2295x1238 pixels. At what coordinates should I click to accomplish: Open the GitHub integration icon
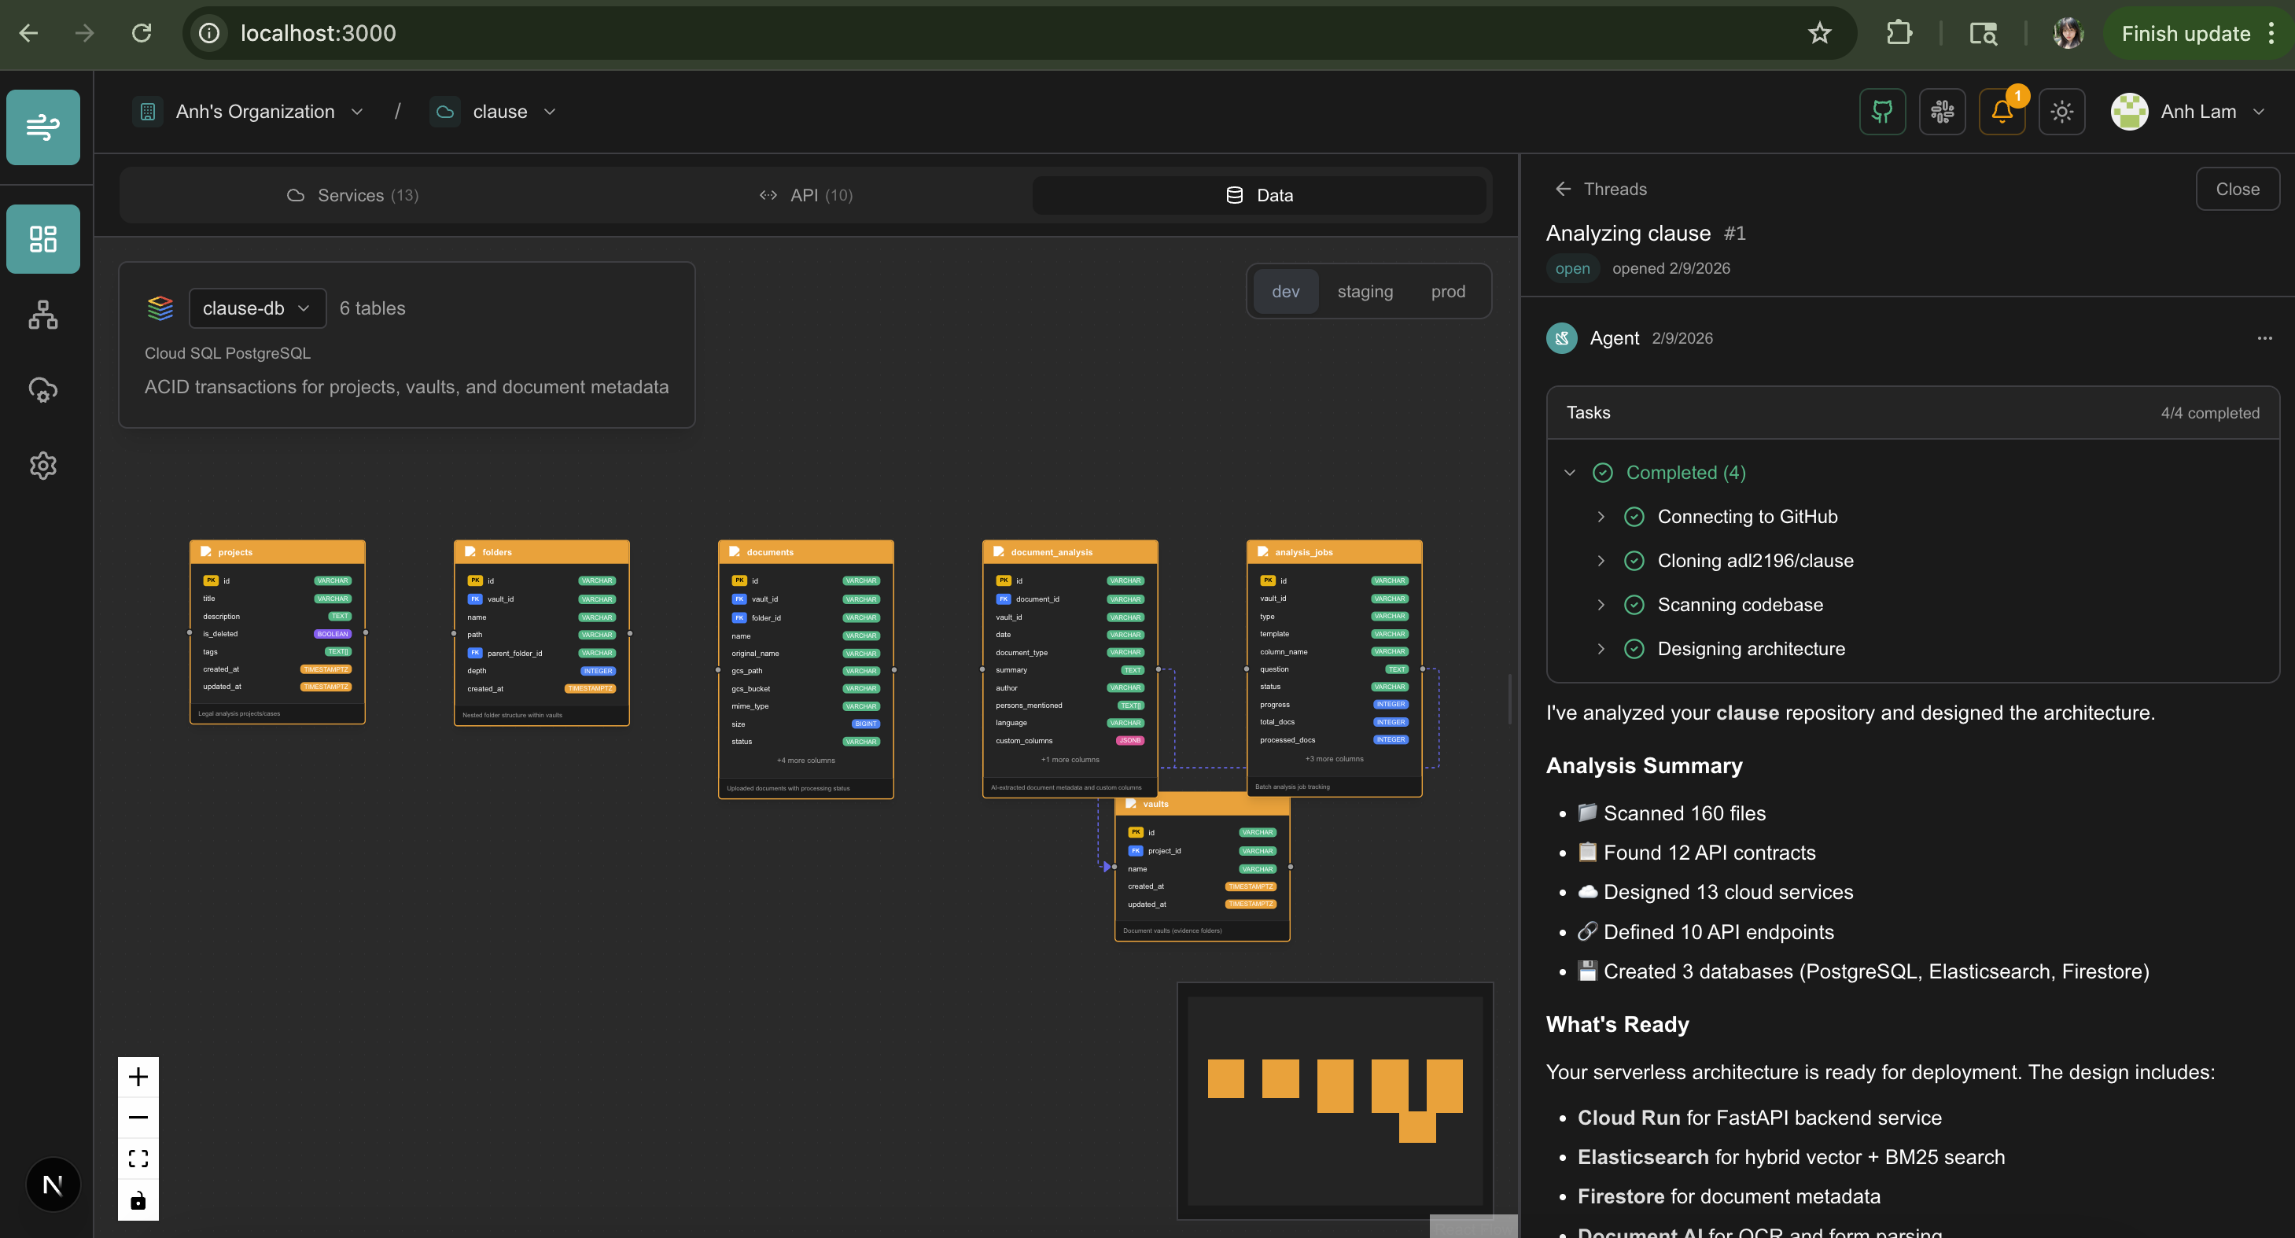point(1881,112)
